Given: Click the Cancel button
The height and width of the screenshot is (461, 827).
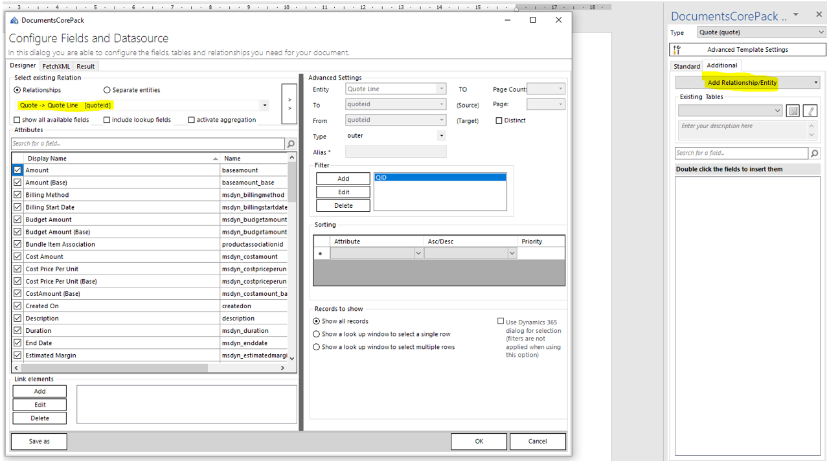Looking at the screenshot, I should click(538, 442).
